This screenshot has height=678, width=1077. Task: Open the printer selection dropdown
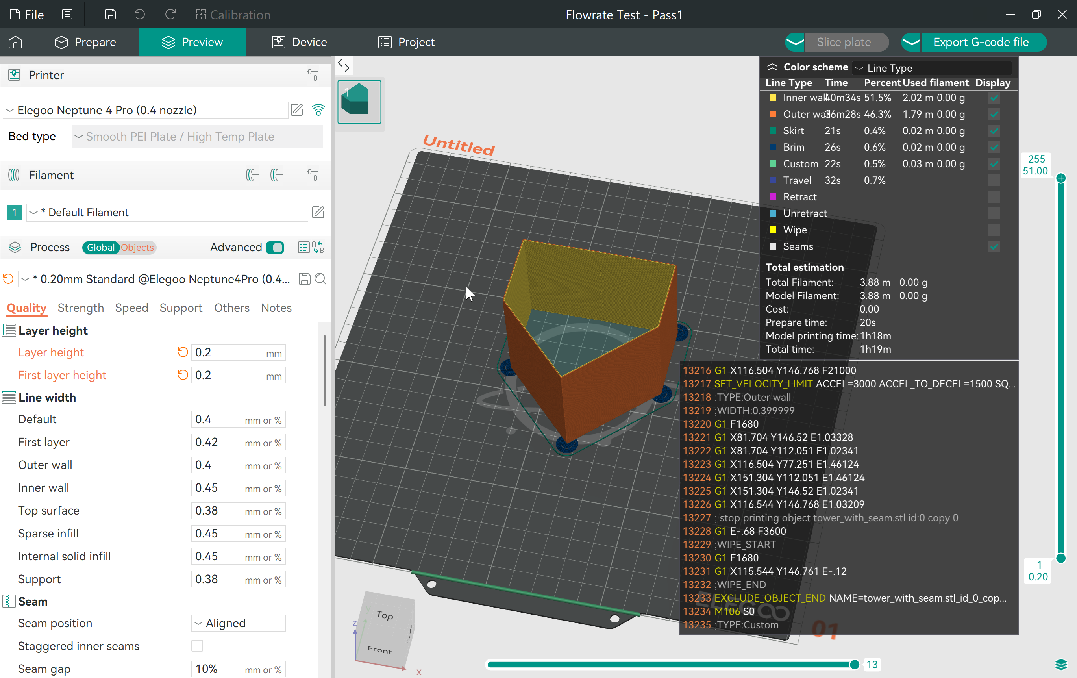click(145, 110)
